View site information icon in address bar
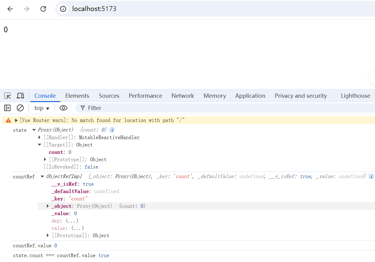 tap(63, 9)
